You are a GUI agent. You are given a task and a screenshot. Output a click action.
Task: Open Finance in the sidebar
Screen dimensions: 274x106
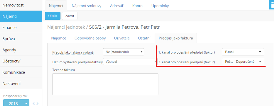tap(21, 28)
